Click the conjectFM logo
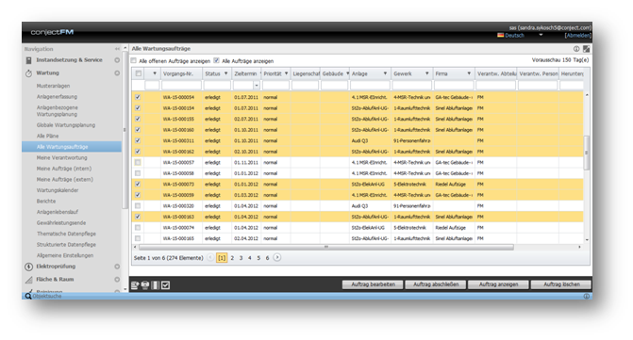Image resolution: width=633 pixels, height=340 pixels. point(52,32)
